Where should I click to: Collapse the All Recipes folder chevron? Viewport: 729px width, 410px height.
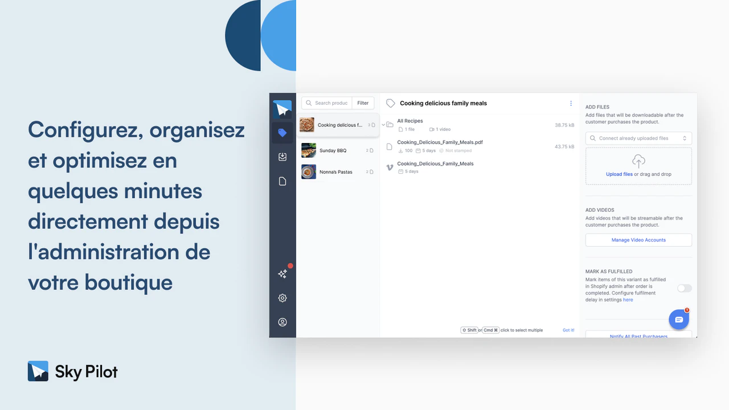click(384, 125)
